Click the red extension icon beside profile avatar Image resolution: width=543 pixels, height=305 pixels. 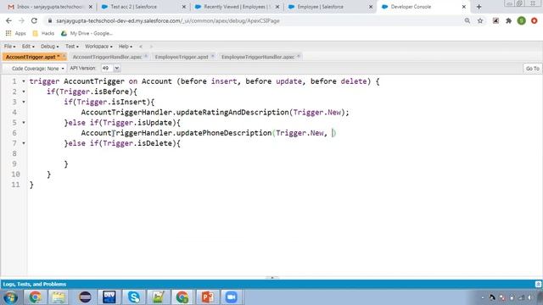click(x=534, y=20)
